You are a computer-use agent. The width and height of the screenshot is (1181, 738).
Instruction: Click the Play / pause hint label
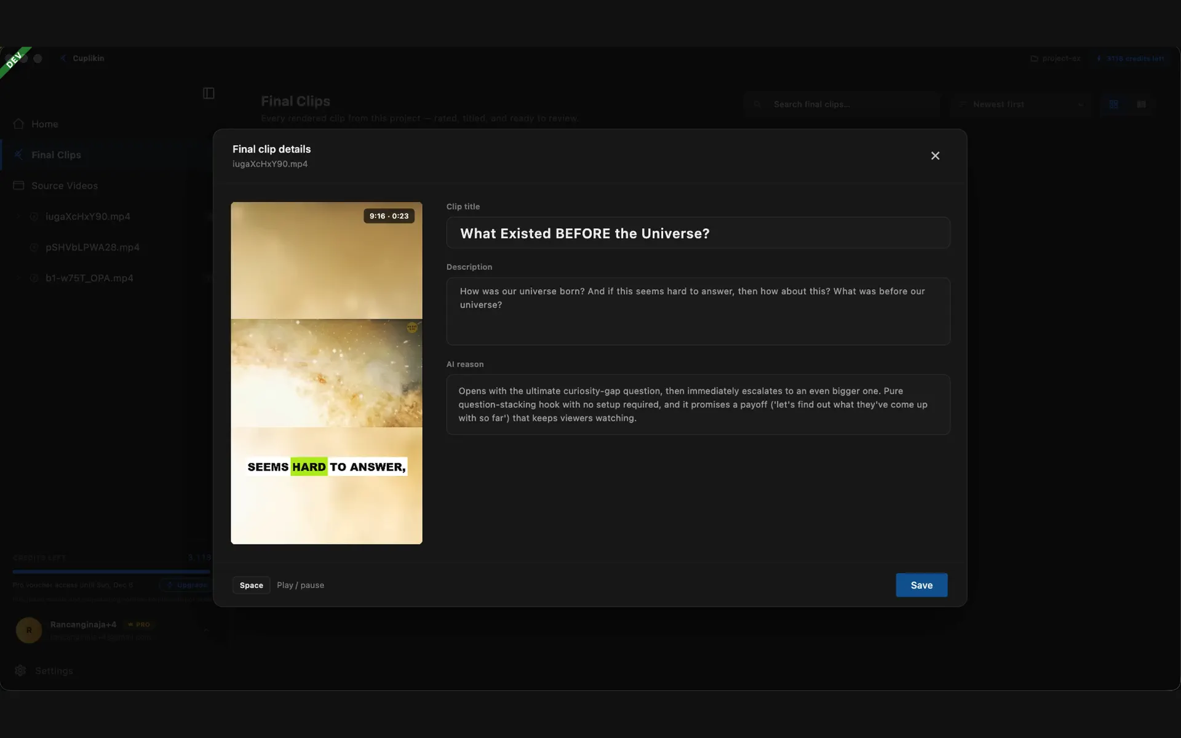coord(300,585)
